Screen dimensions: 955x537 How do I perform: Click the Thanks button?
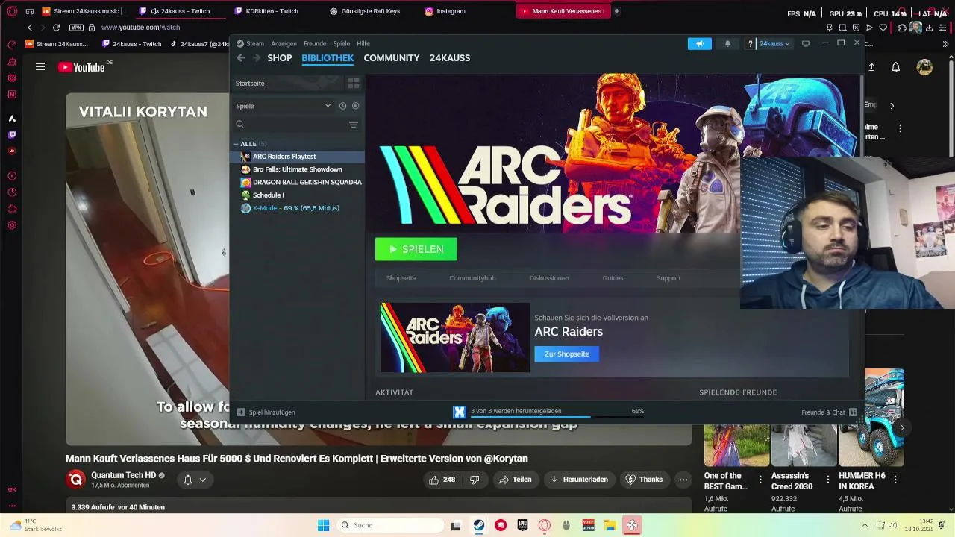644,480
